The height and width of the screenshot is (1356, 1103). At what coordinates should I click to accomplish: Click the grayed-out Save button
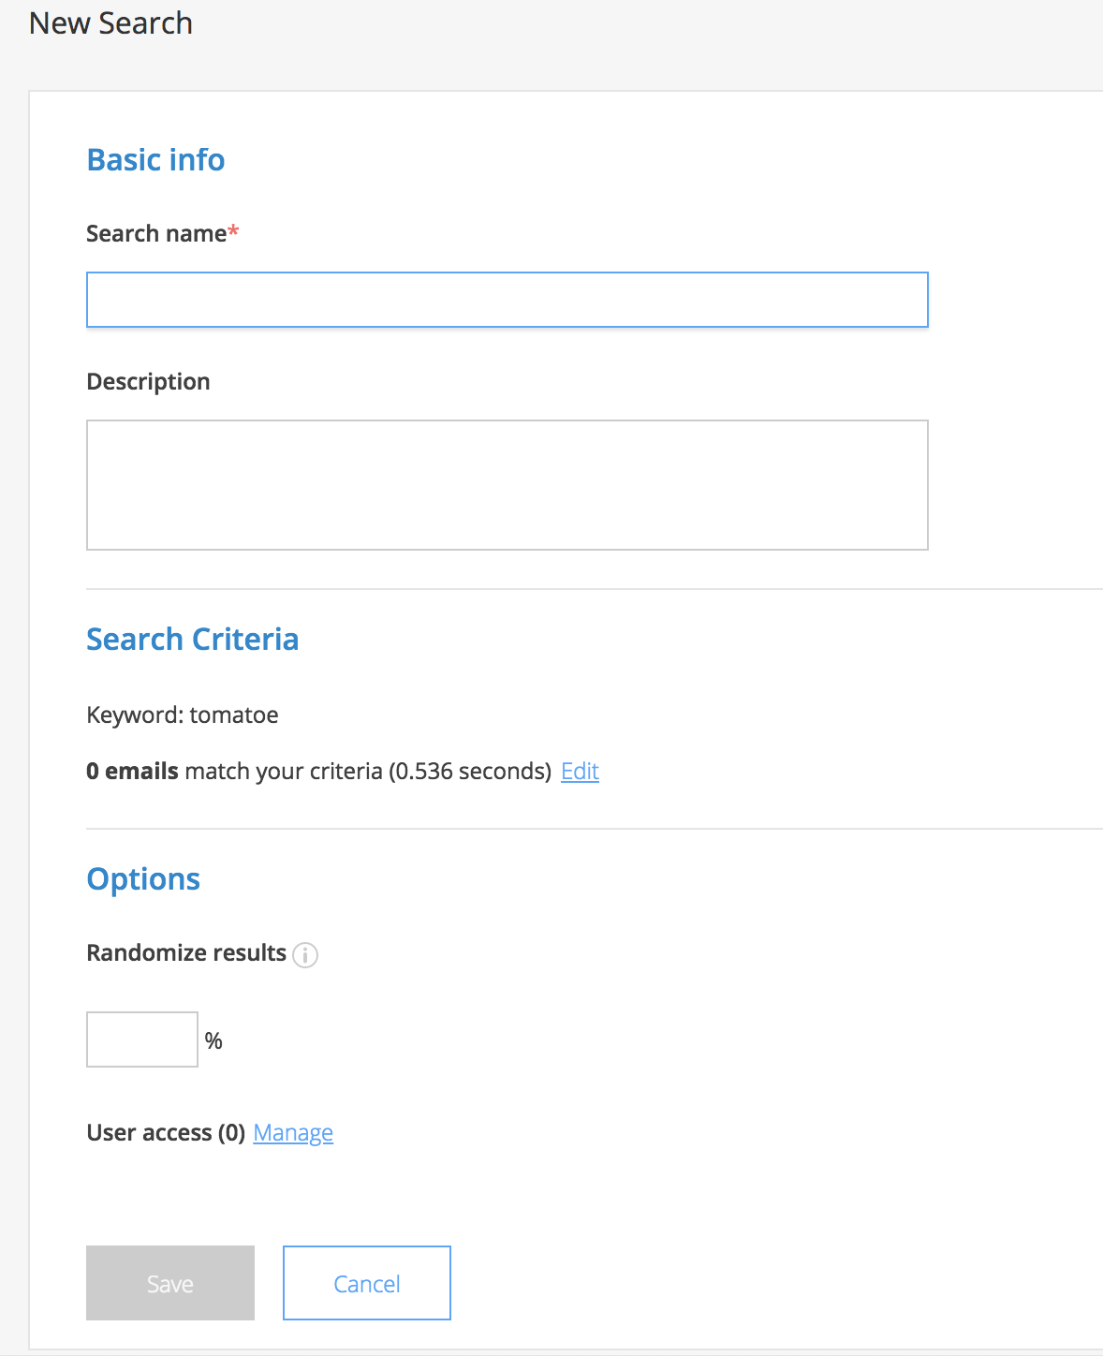tap(170, 1283)
